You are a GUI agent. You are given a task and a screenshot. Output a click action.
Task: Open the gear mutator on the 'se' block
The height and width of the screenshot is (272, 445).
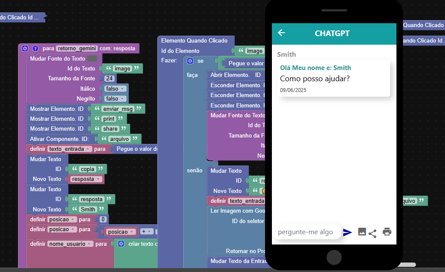[x=190, y=61]
